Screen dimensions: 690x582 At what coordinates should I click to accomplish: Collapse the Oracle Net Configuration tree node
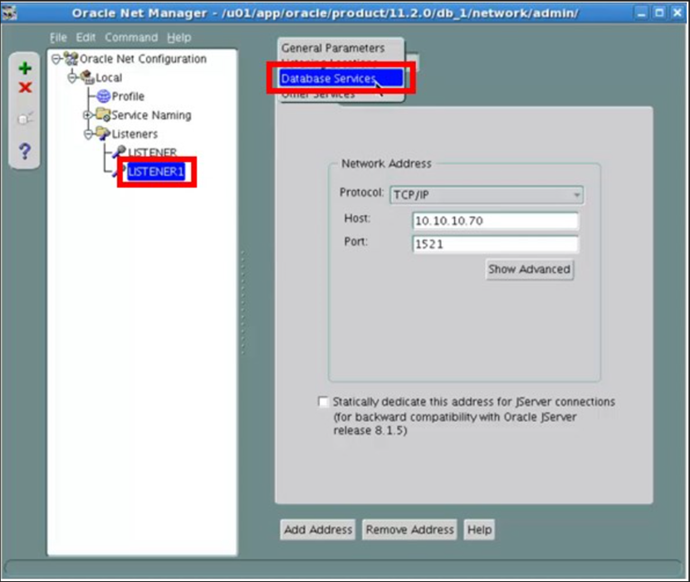point(56,58)
